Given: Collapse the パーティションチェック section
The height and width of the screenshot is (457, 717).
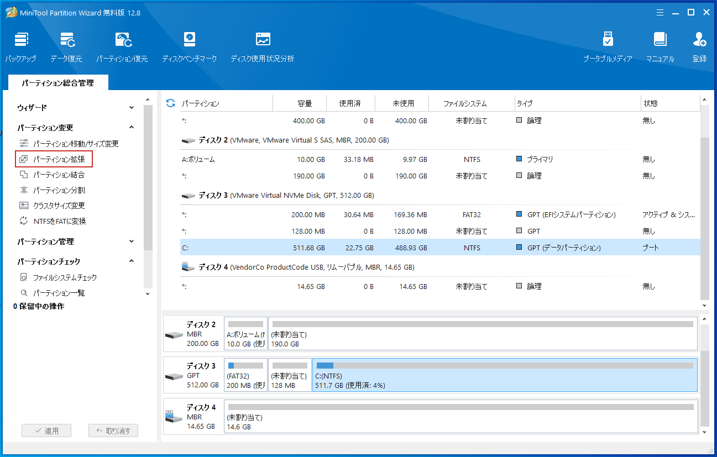Looking at the screenshot, I should (x=132, y=261).
